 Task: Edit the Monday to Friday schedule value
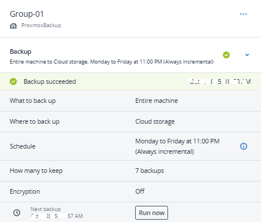(177, 146)
